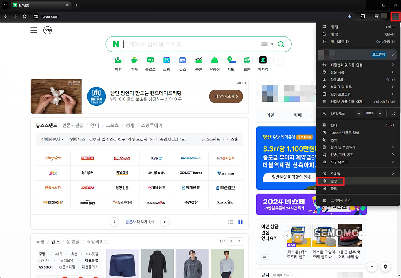The image size is (401, 278).
Task: Click the 더 알아보기 ad button
Action: coord(226,96)
